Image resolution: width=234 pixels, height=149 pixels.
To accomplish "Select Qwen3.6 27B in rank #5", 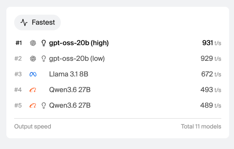I will coord(70,106).
